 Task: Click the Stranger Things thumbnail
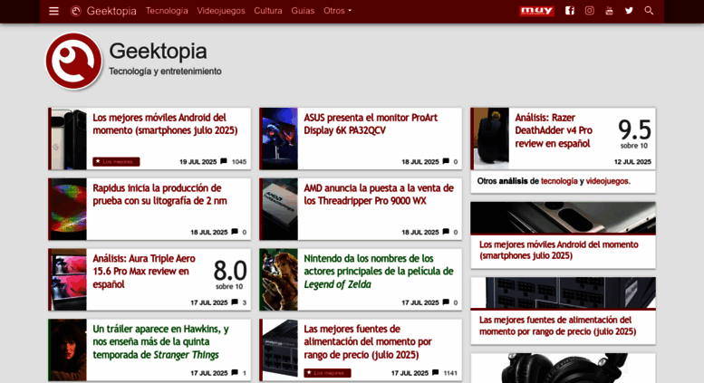point(69,349)
